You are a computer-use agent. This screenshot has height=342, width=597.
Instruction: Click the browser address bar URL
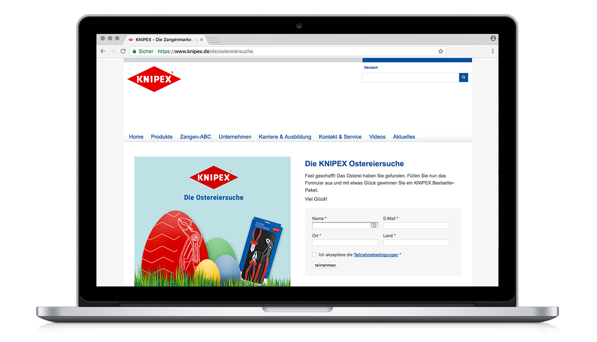[205, 51]
